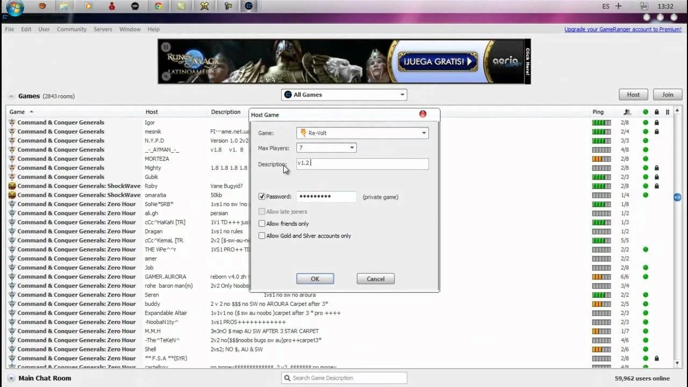Screen dimensions: 688x387
Task: Click the Command & Conquer Generals game icon beside Igor
Action: point(12,123)
